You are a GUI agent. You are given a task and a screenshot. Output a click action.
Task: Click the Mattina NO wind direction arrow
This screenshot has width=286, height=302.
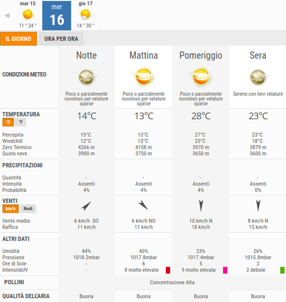(143, 205)
